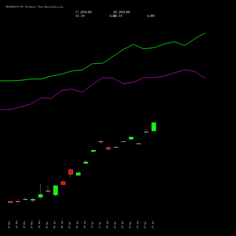Select the 08 Apr date label
This screenshot has height=236, width=236.
click(77, 225)
